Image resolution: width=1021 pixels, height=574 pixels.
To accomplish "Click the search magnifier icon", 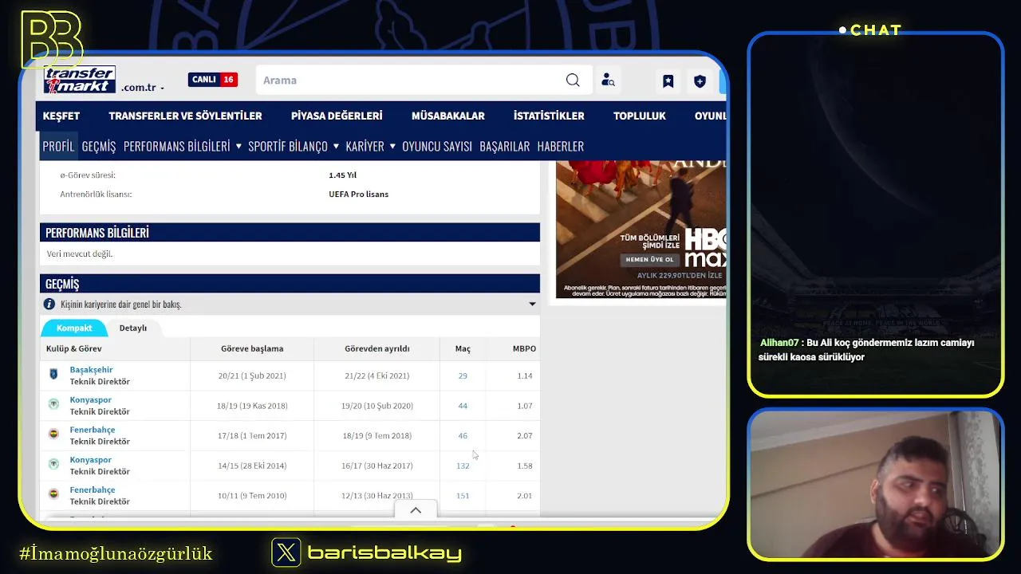I will [573, 80].
